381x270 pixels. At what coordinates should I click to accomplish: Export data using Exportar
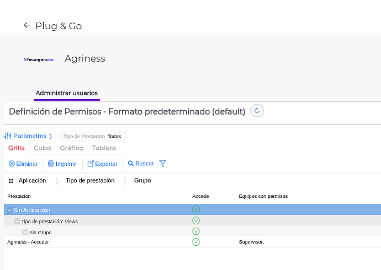(102, 164)
